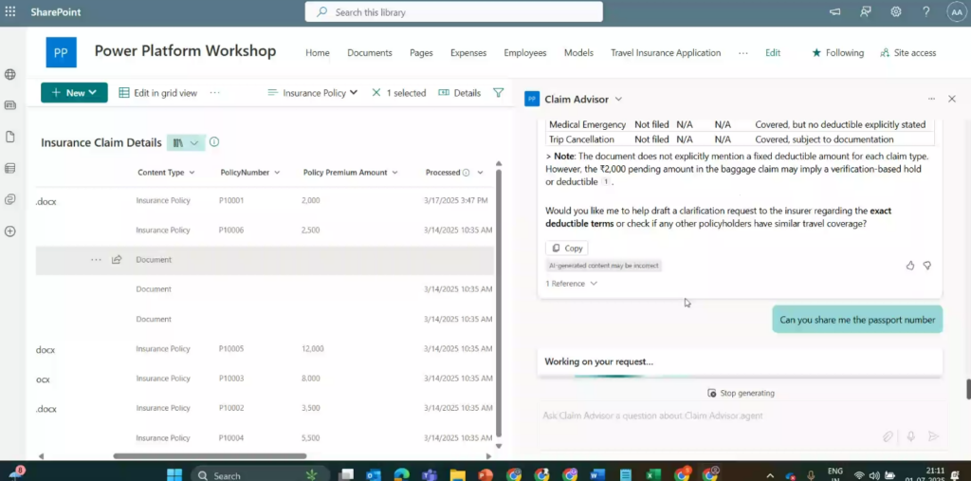Click the library vertical scrollbar
Screen dimensions: 971x481
[499, 303]
